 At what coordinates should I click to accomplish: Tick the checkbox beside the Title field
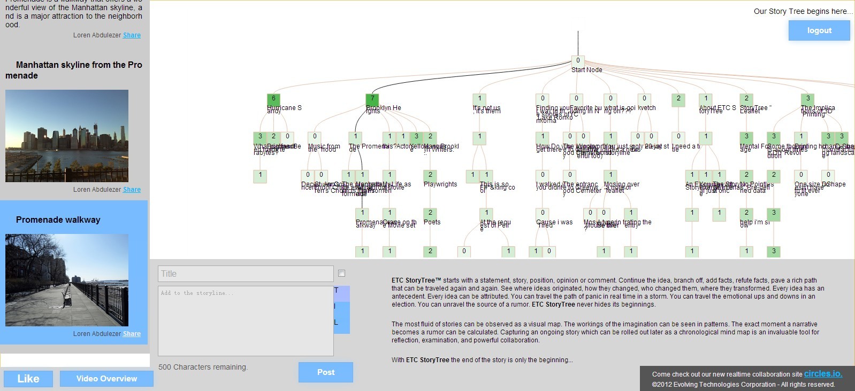[342, 273]
